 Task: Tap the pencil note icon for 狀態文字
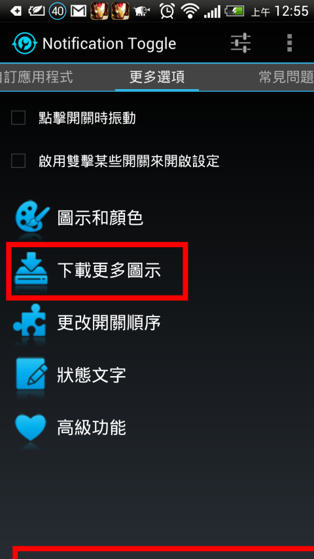pos(31,374)
